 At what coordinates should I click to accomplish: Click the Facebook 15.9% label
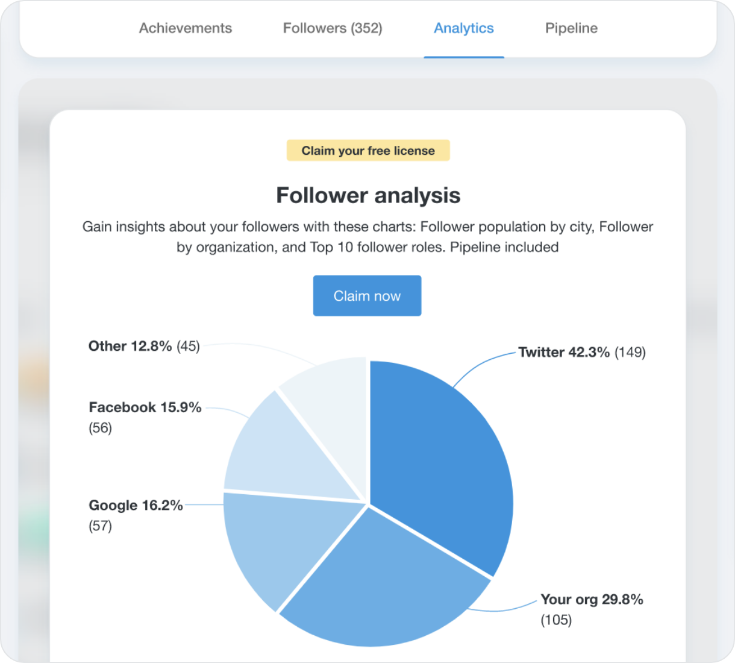point(145,407)
